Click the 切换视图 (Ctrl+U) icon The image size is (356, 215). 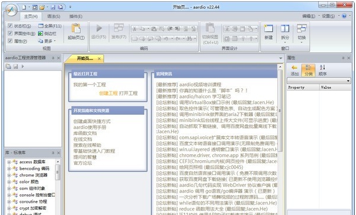coord(210,28)
